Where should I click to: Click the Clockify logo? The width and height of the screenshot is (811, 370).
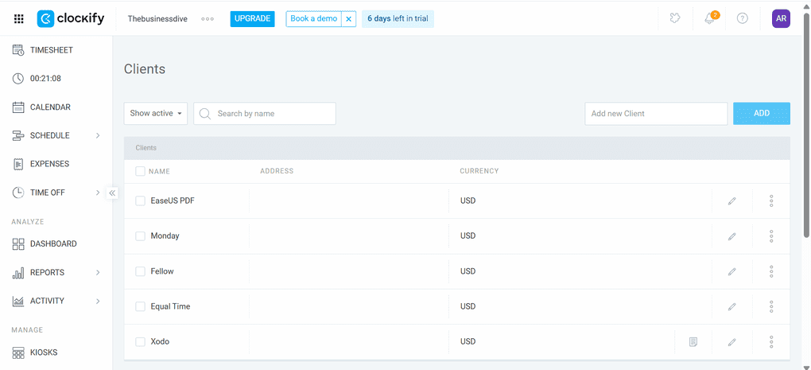71,19
